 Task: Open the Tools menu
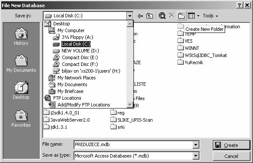[x=210, y=16]
